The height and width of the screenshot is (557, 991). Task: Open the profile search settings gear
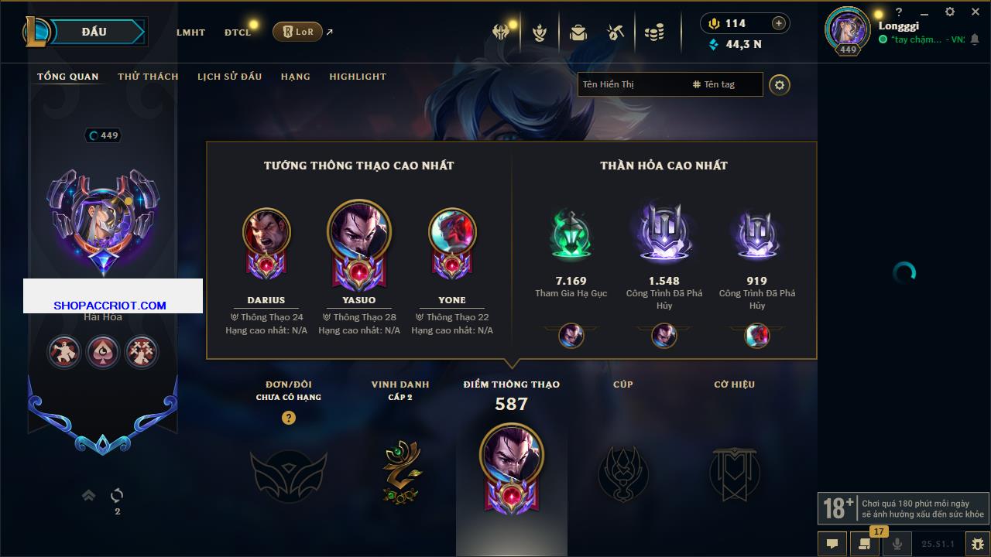point(780,84)
